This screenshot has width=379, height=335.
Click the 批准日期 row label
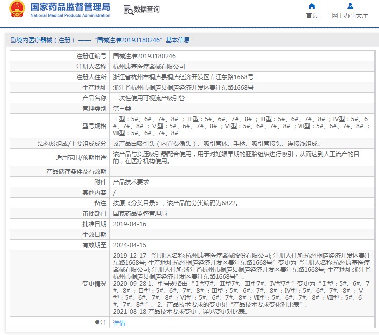(x=94, y=224)
